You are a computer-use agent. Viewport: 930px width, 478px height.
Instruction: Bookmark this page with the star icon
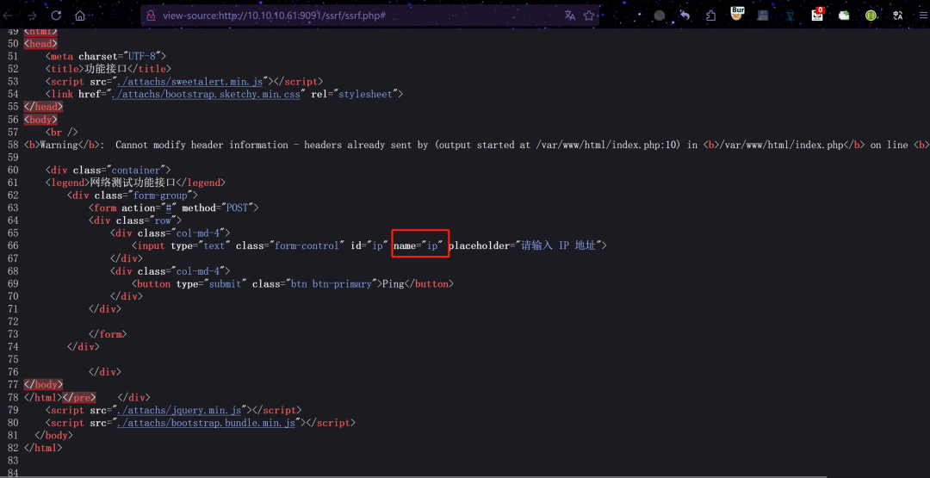pyautogui.click(x=588, y=16)
